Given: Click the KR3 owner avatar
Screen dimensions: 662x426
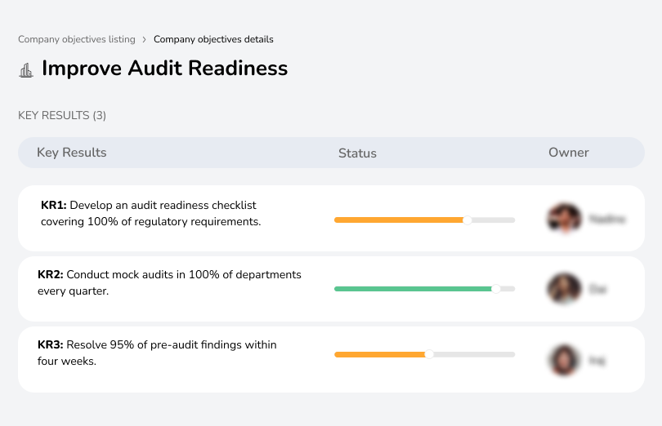Looking at the screenshot, I should tap(564, 360).
